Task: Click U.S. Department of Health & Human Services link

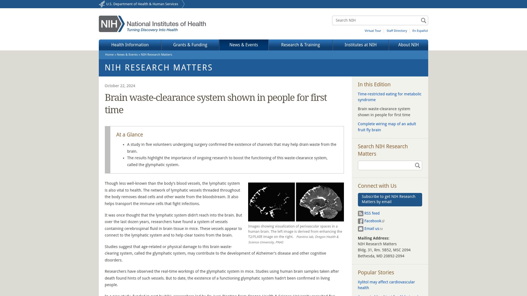Action: [142, 4]
